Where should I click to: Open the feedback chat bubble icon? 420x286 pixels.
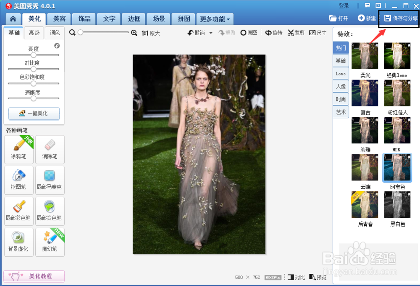click(x=367, y=5)
